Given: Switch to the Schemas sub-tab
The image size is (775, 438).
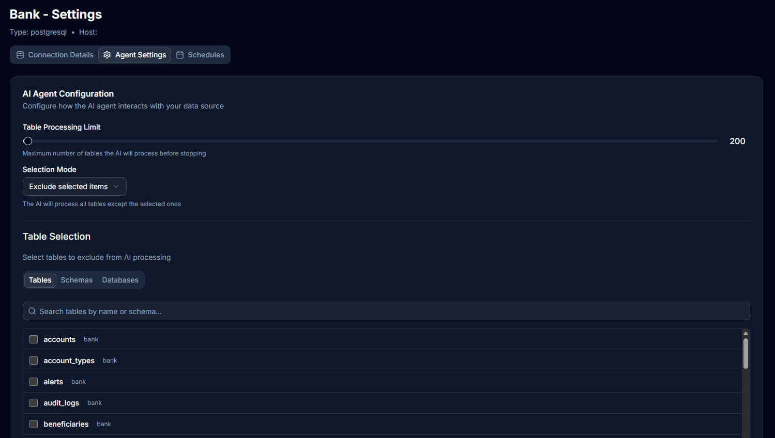Looking at the screenshot, I should (x=77, y=280).
